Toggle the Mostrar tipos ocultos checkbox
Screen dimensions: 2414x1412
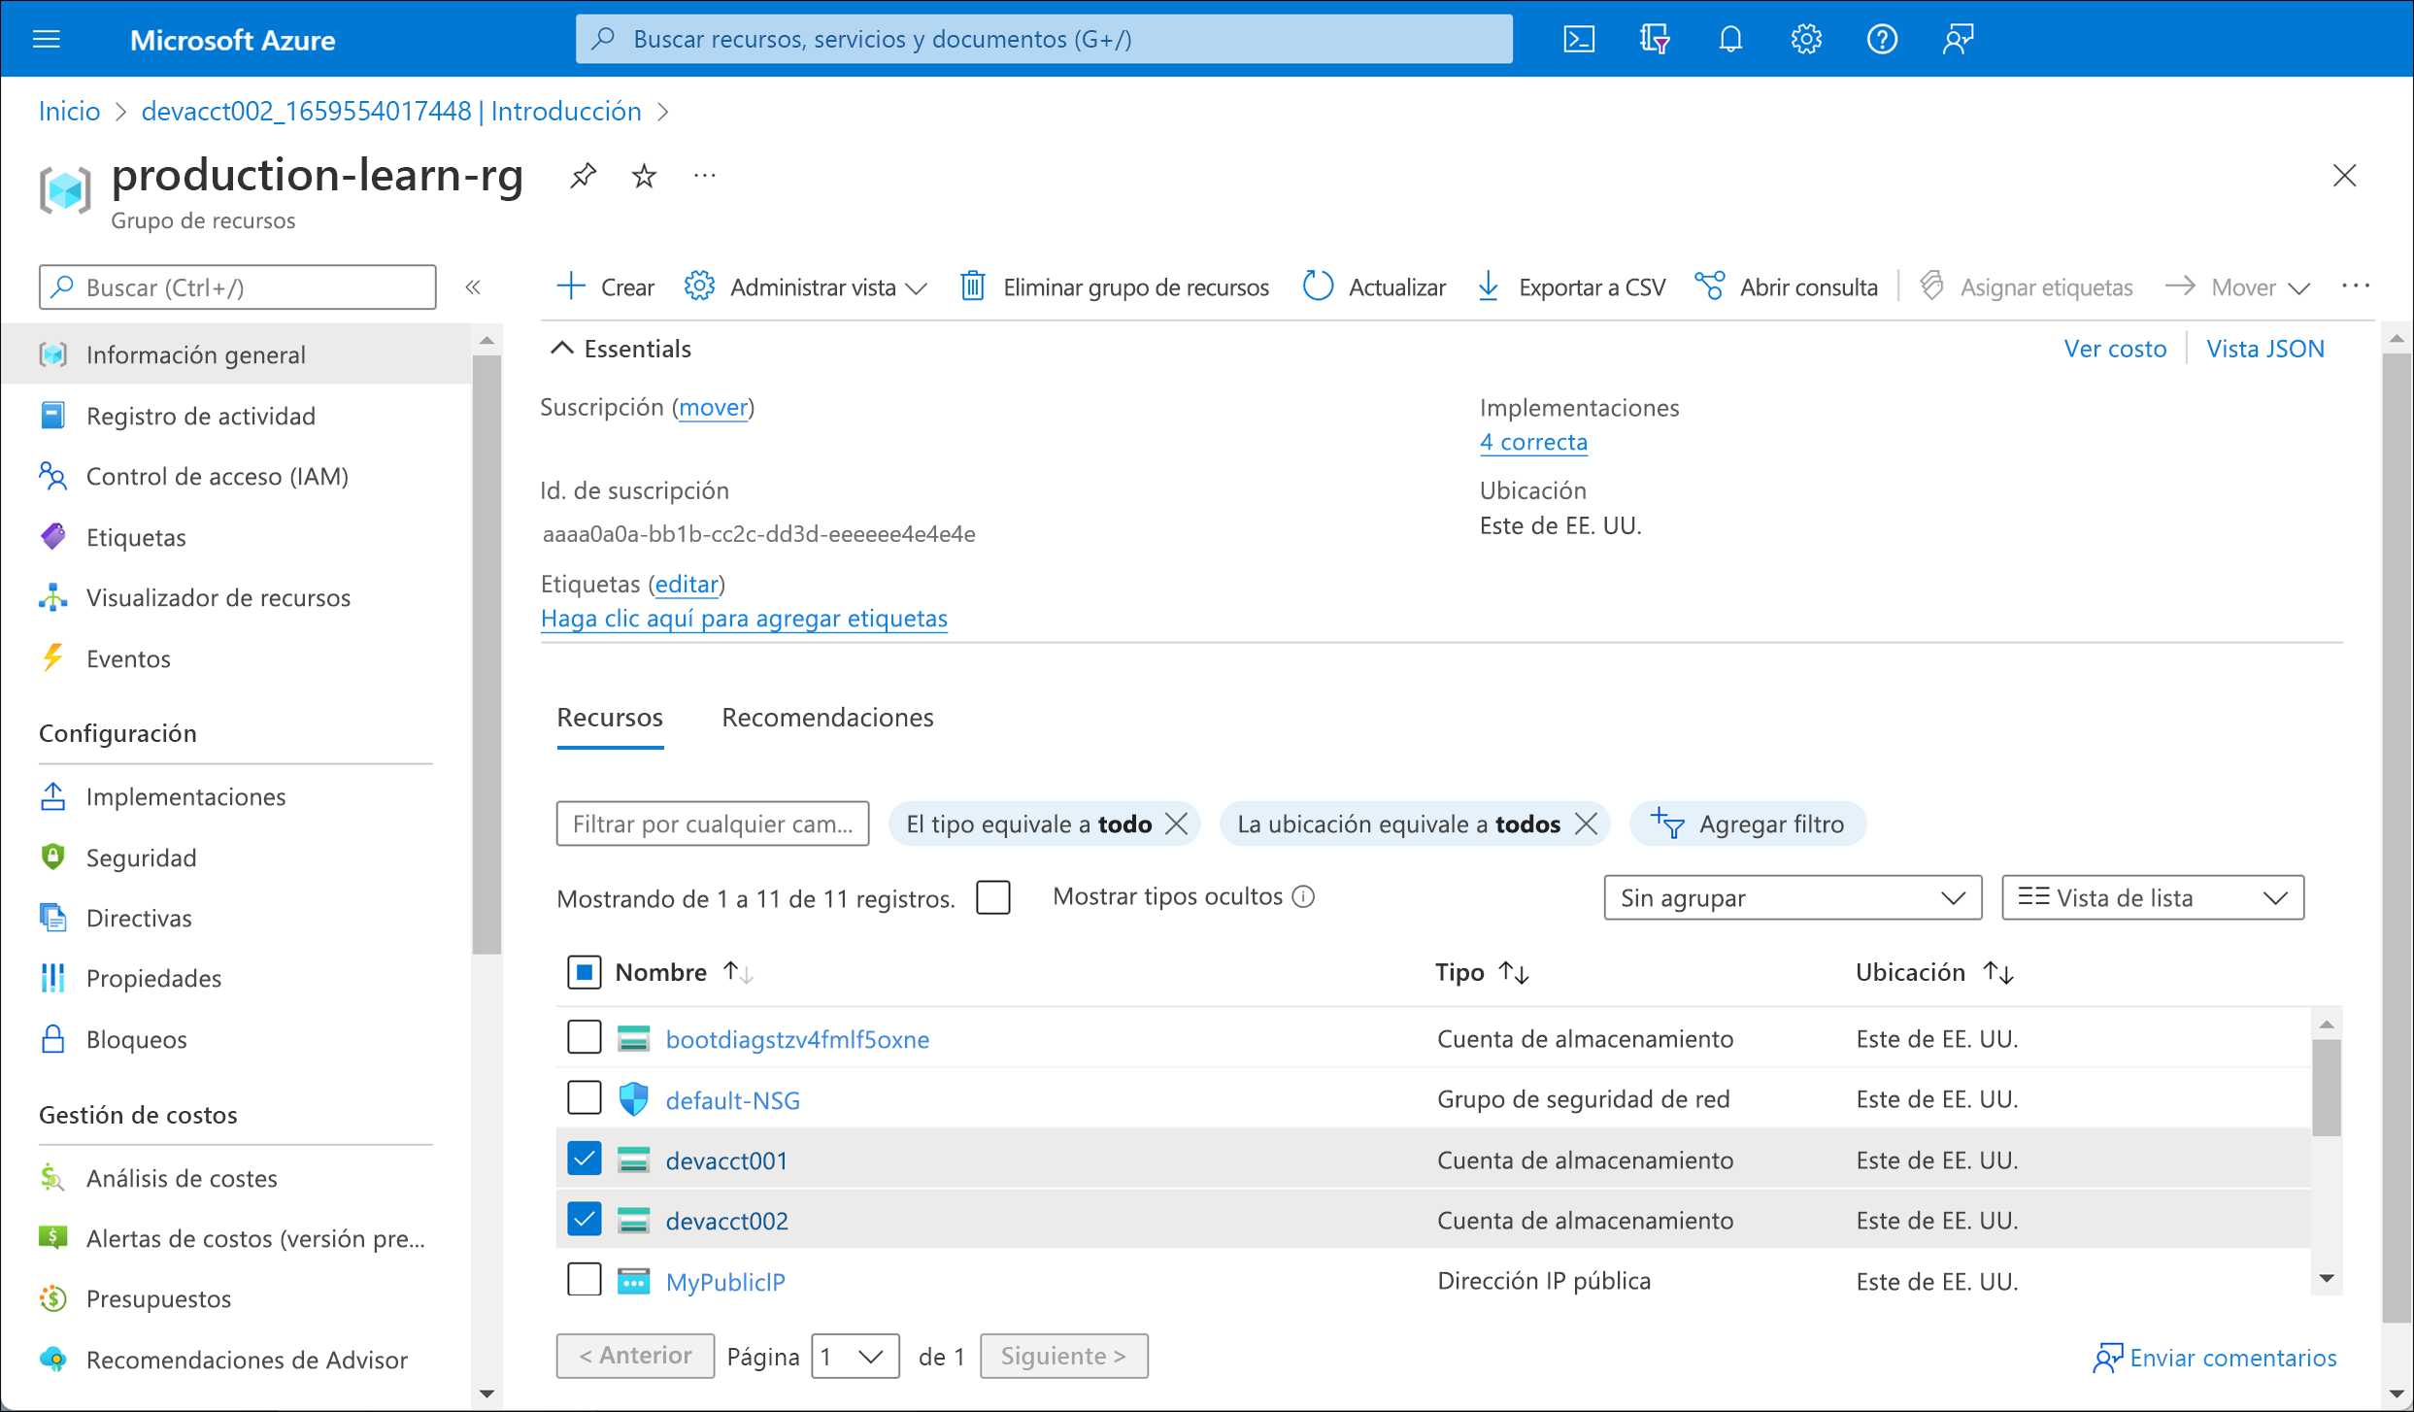click(993, 897)
